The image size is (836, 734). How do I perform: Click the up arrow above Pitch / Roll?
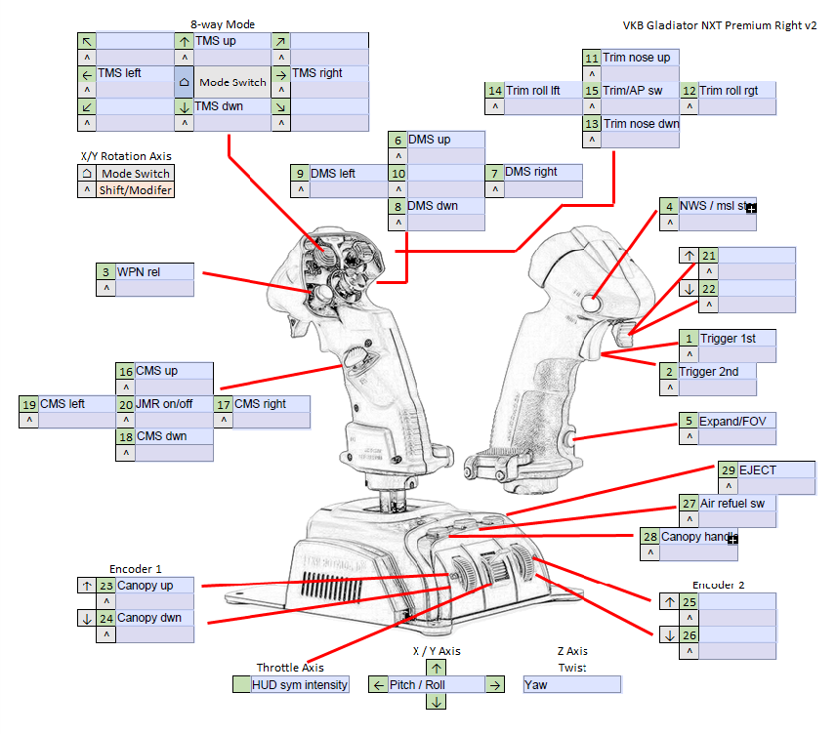437,668
